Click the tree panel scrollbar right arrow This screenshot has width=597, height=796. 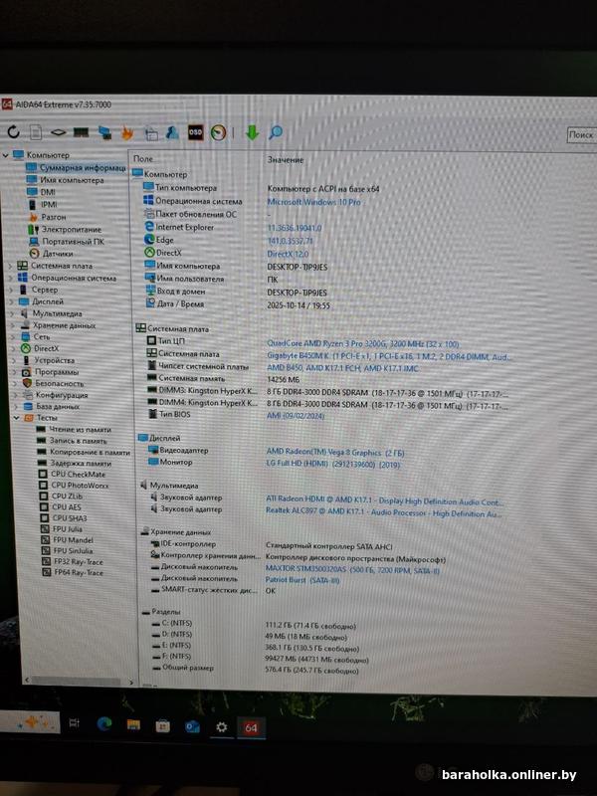point(131,683)
